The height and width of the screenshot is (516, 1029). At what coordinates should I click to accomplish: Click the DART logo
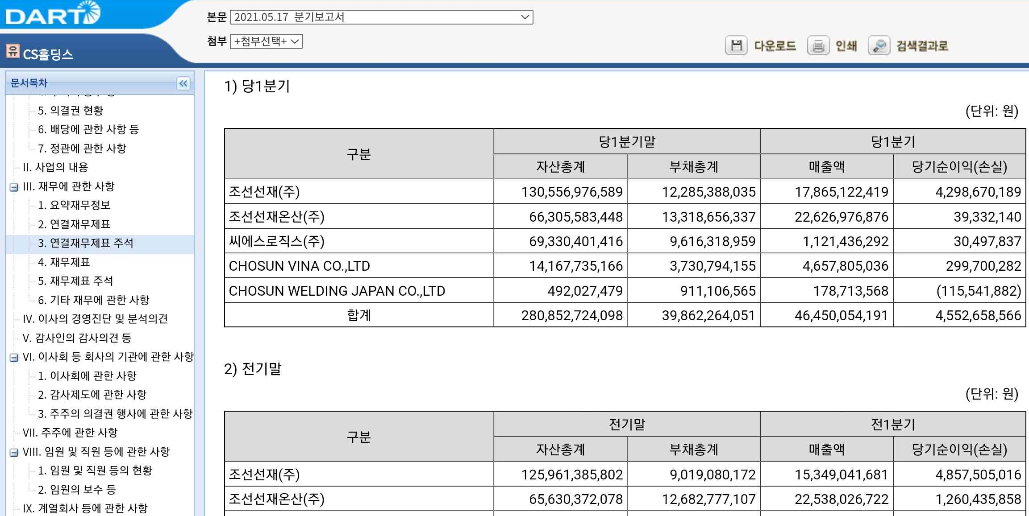(53, 13)
